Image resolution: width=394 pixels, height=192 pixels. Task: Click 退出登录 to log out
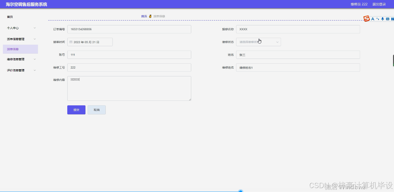pos(379,4)
